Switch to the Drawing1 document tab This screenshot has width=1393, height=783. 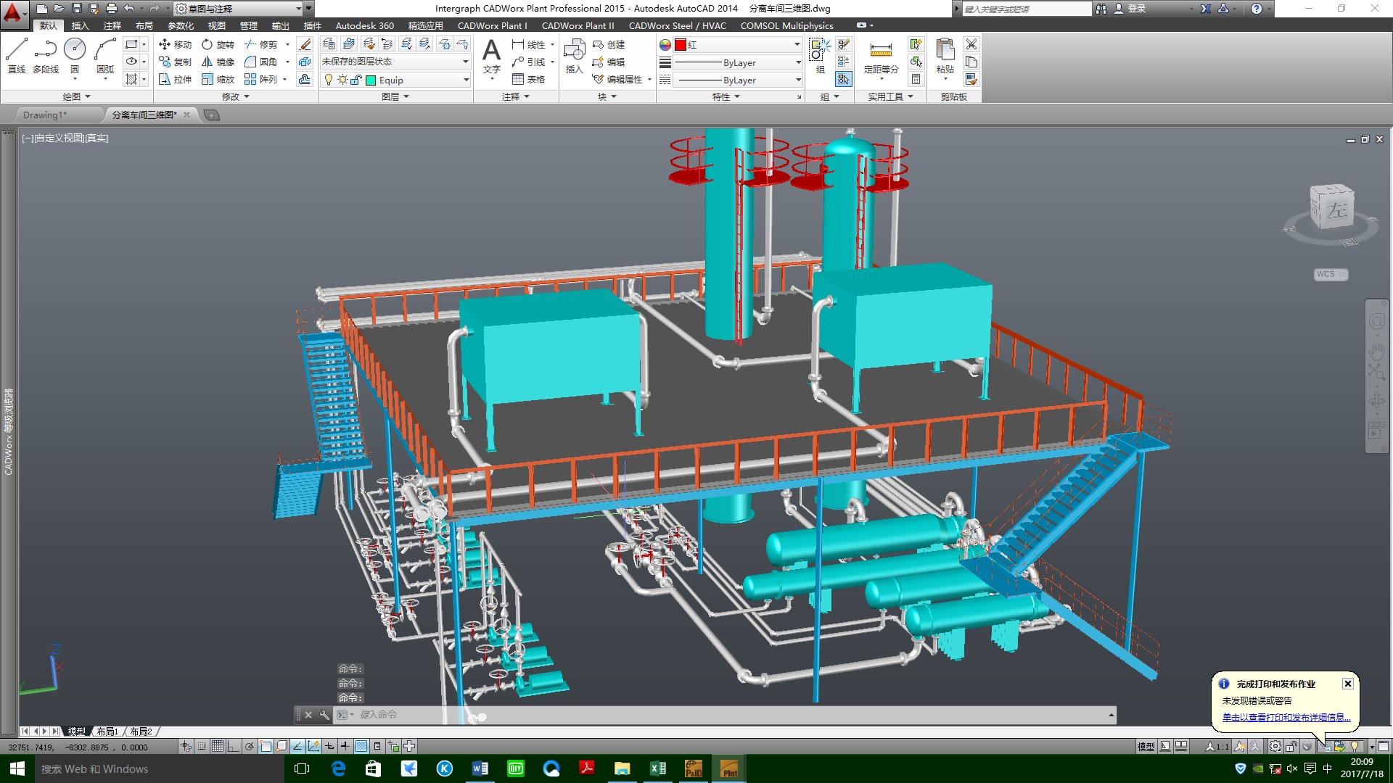(44, 115)
